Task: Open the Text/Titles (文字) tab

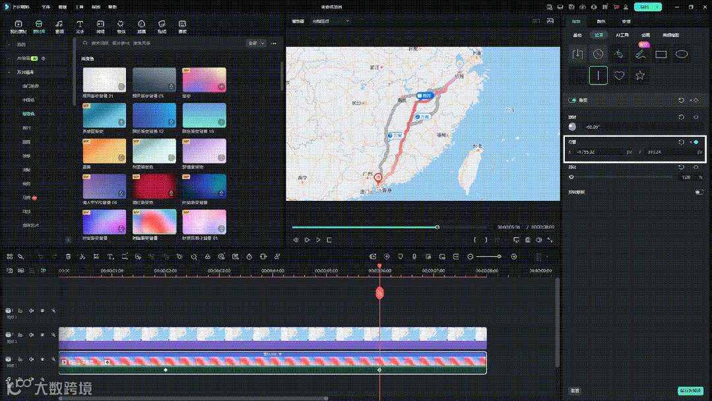Action: coord(80,27)
